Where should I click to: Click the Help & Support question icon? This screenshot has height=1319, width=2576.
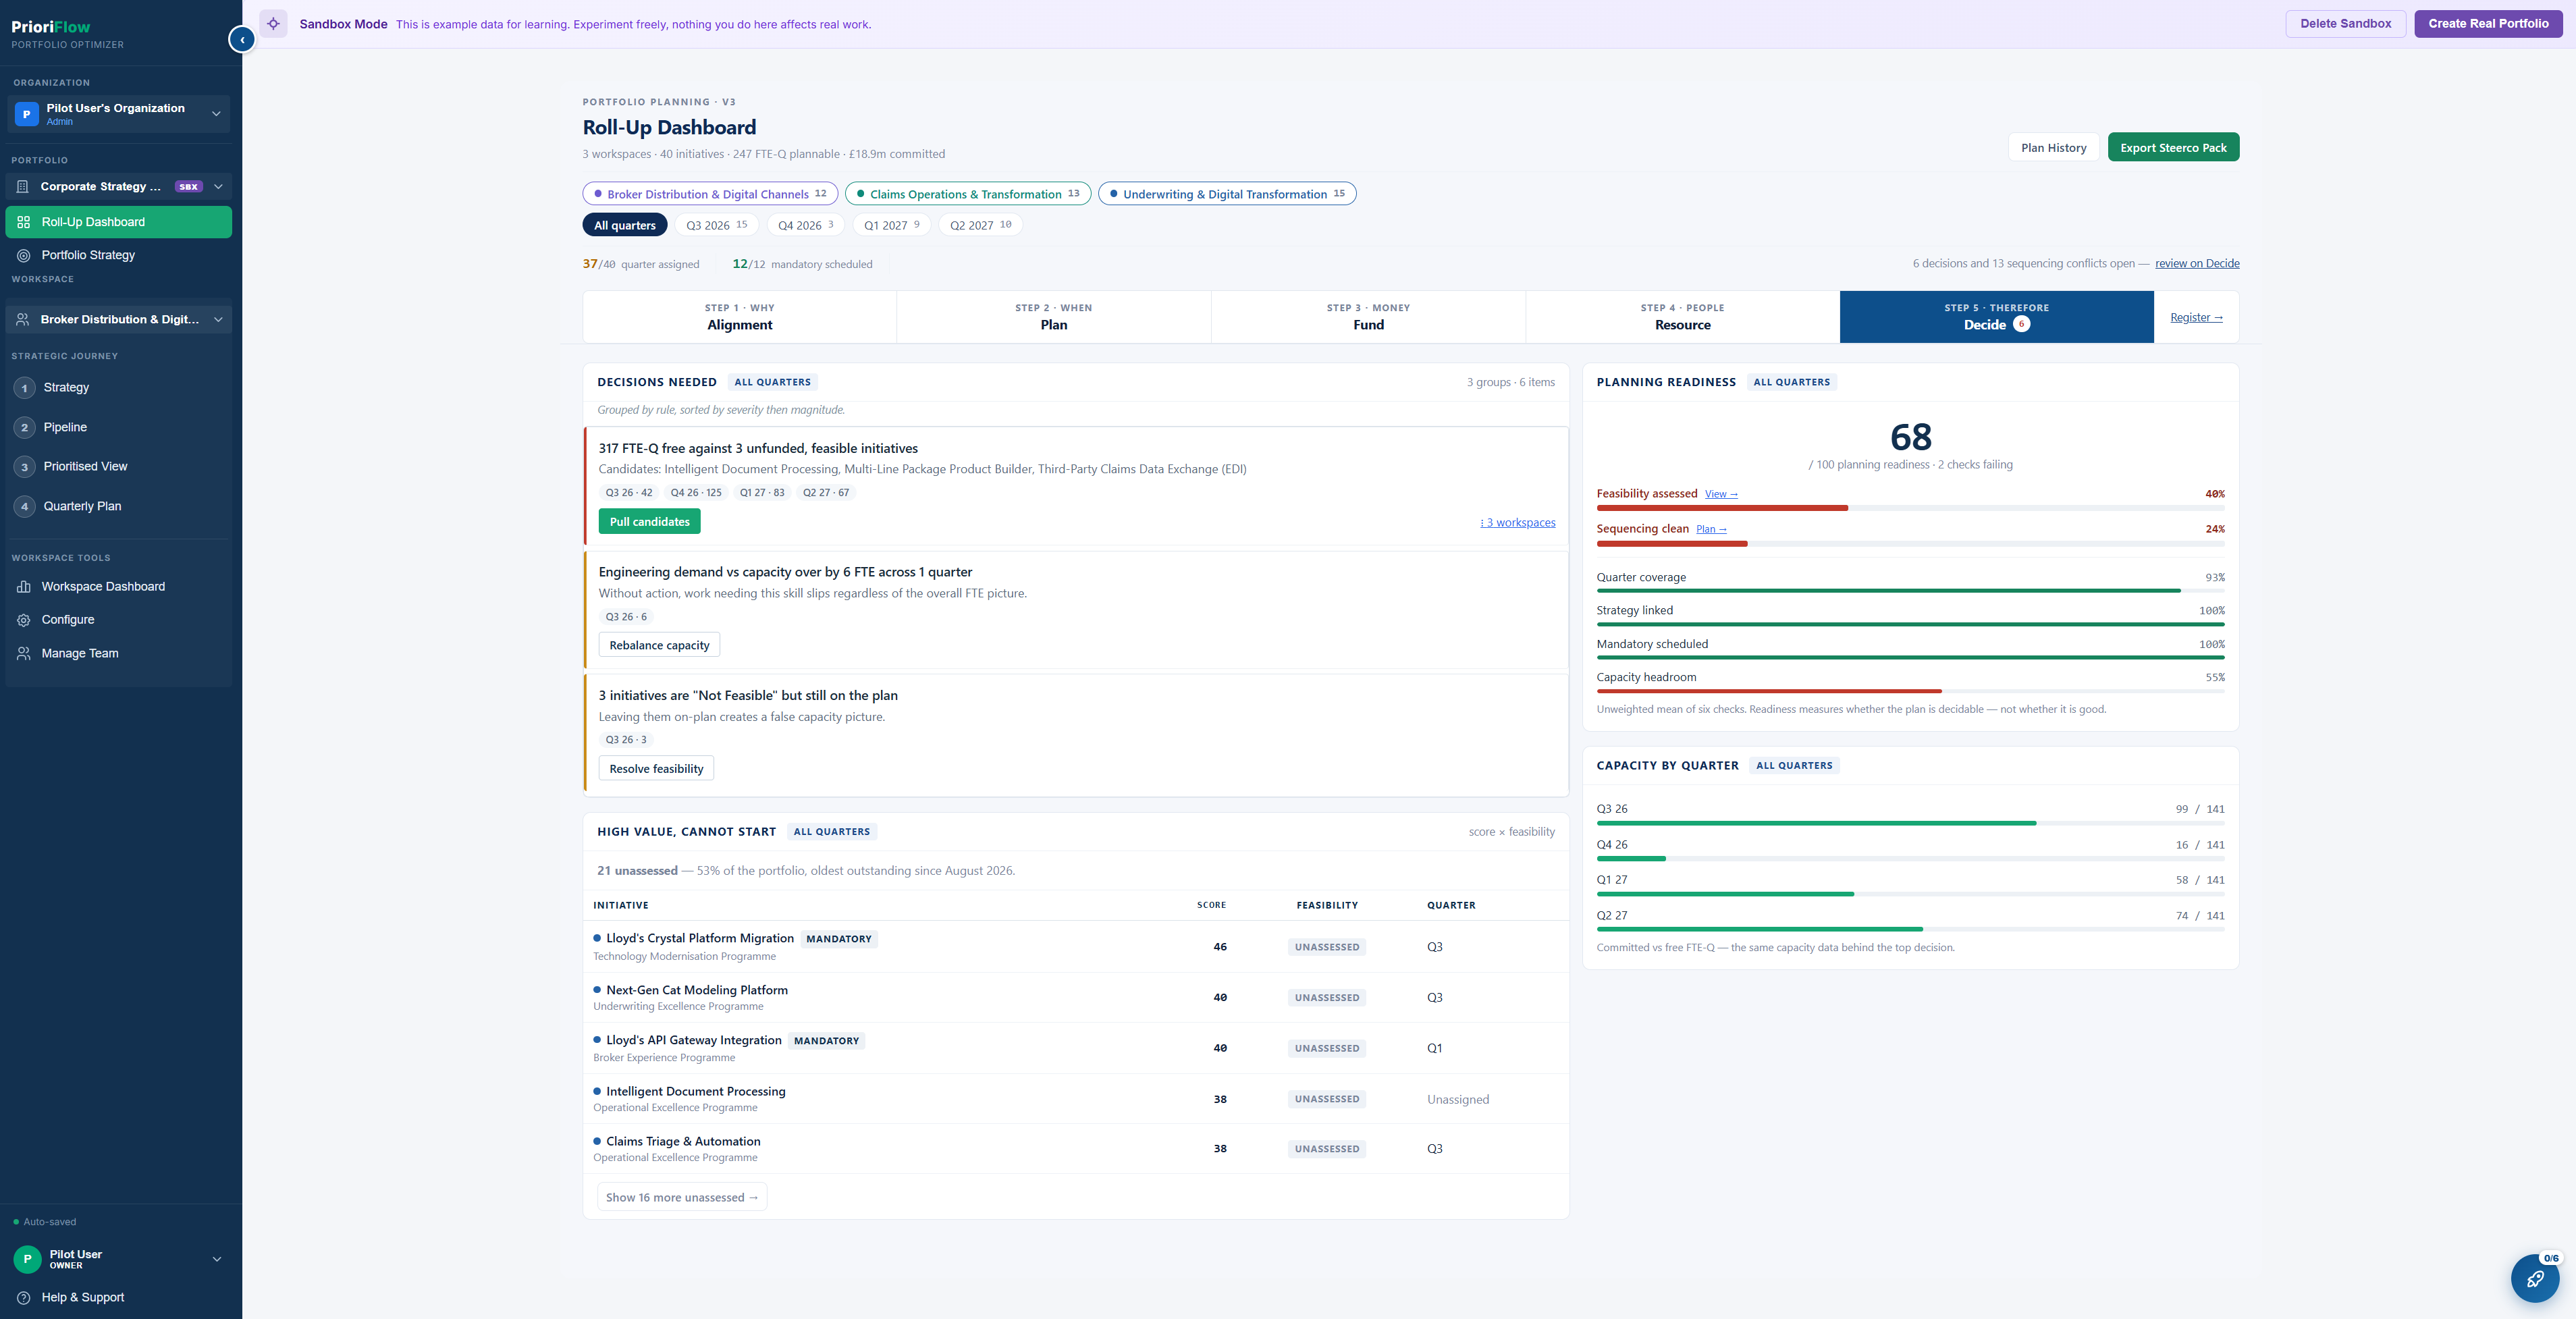(x=24, y=1297)
